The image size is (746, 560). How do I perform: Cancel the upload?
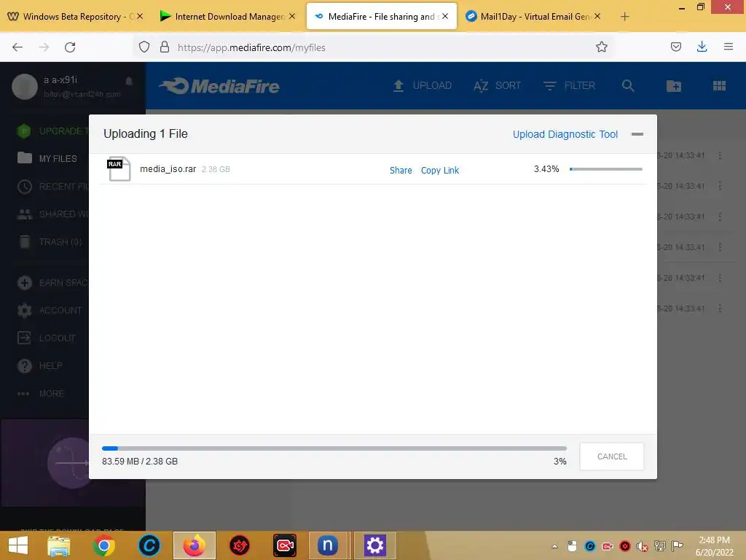(612, 456)
